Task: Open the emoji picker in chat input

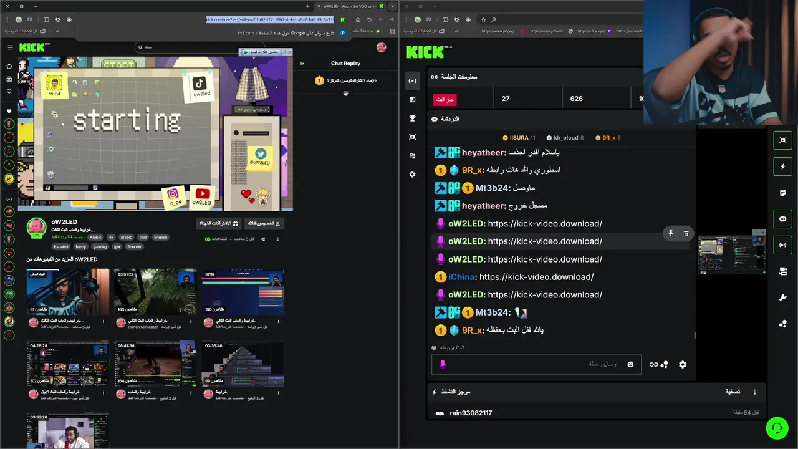Action: (x=630, y=364)
